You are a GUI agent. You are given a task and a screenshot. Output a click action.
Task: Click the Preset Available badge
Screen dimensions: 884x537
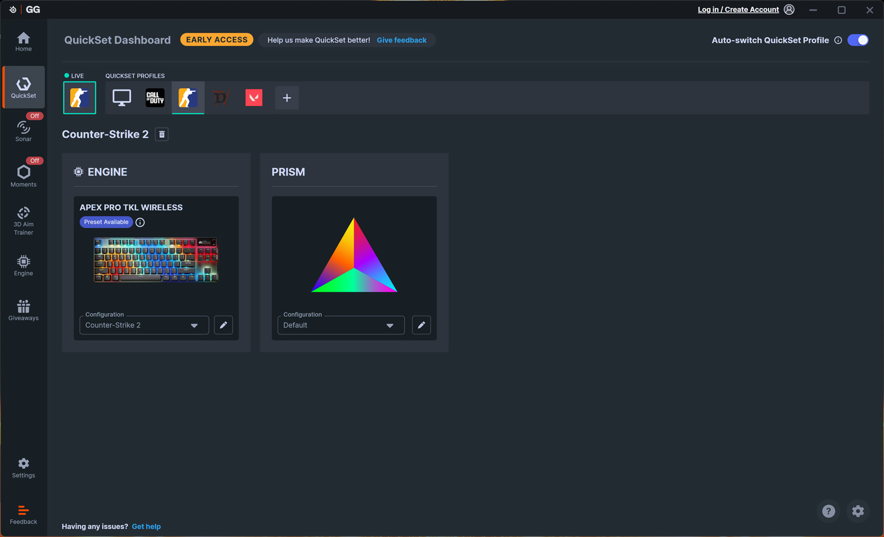tap(106, 222)
